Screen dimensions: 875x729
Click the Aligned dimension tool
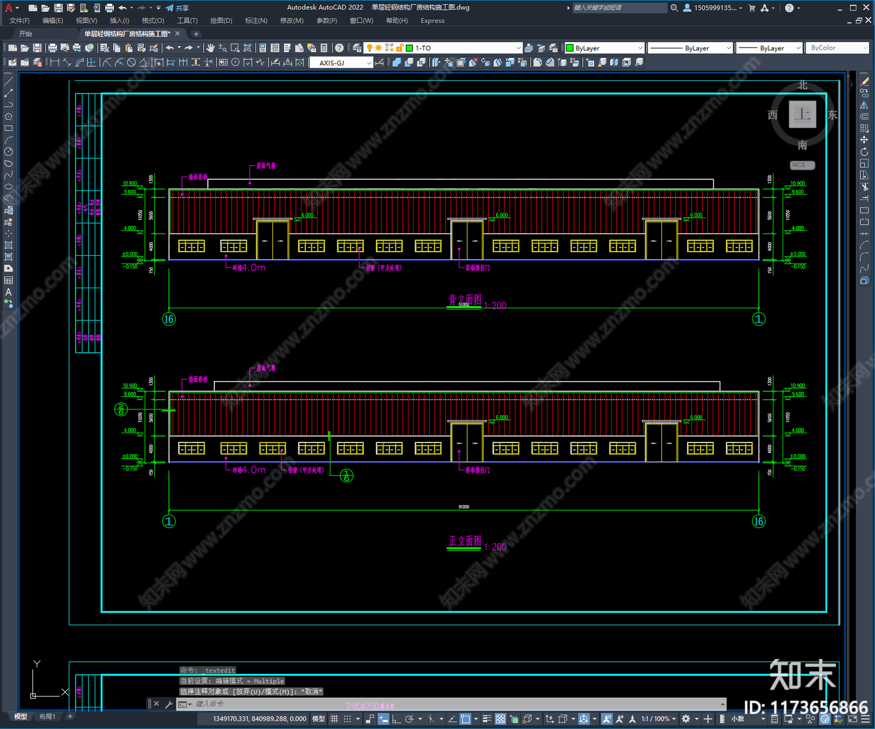click(x=67, y=62)
